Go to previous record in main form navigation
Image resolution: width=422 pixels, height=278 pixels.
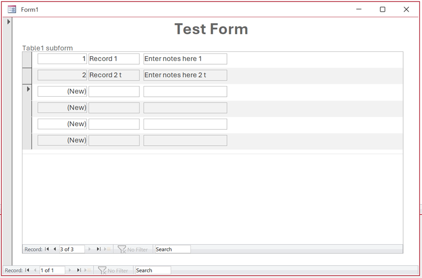[x=35, y=270]
